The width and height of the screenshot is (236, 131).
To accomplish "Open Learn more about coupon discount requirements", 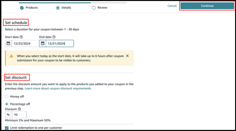I will [x=58, y=89].
